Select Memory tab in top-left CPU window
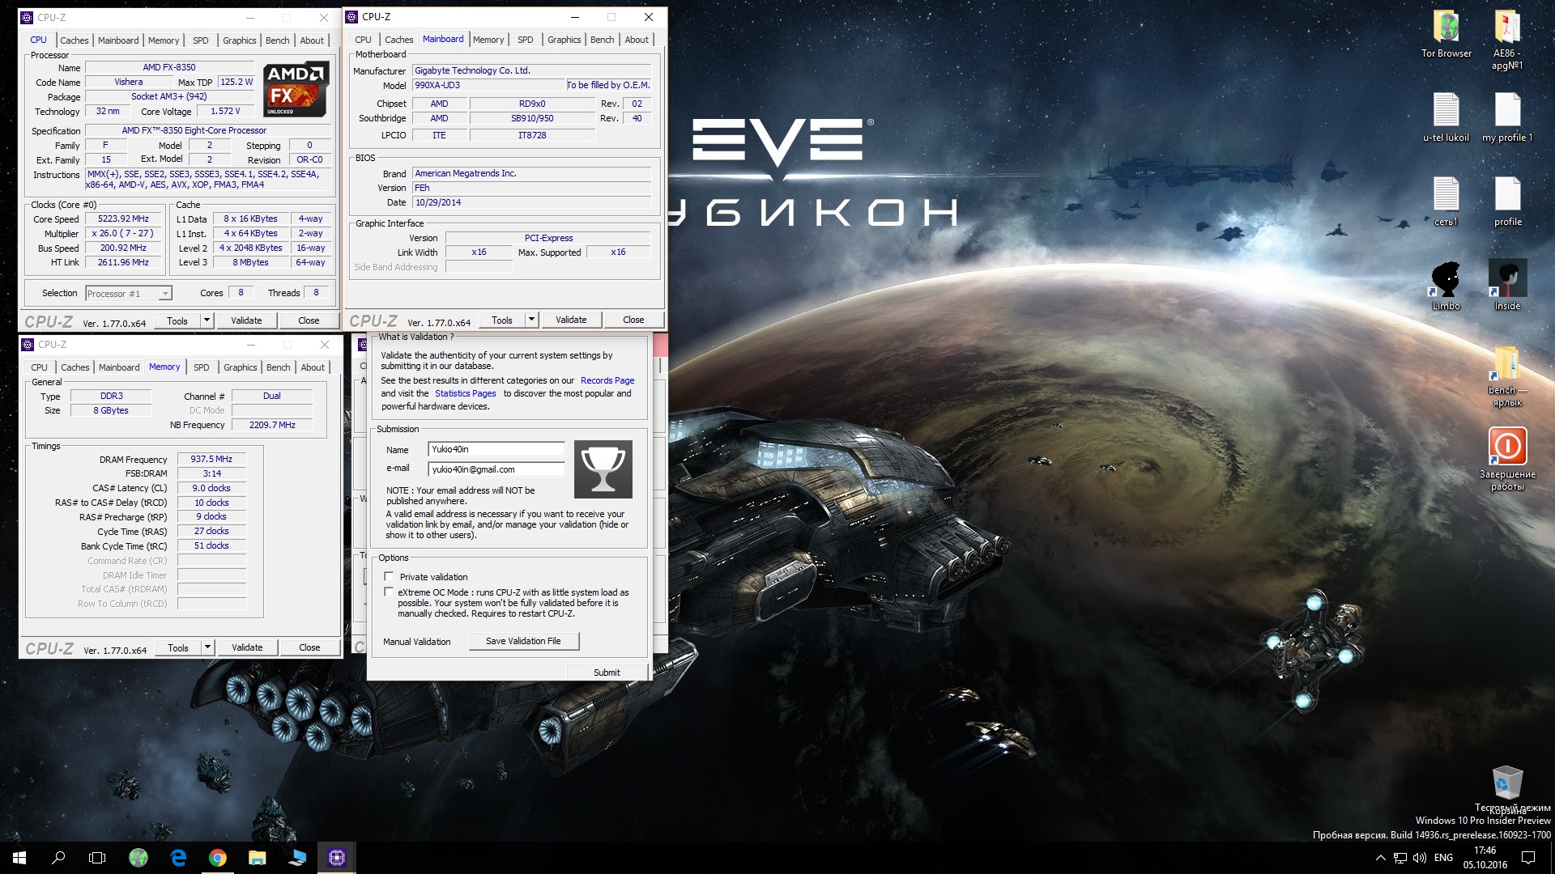 pyautogui.click(x=164, y=40)
